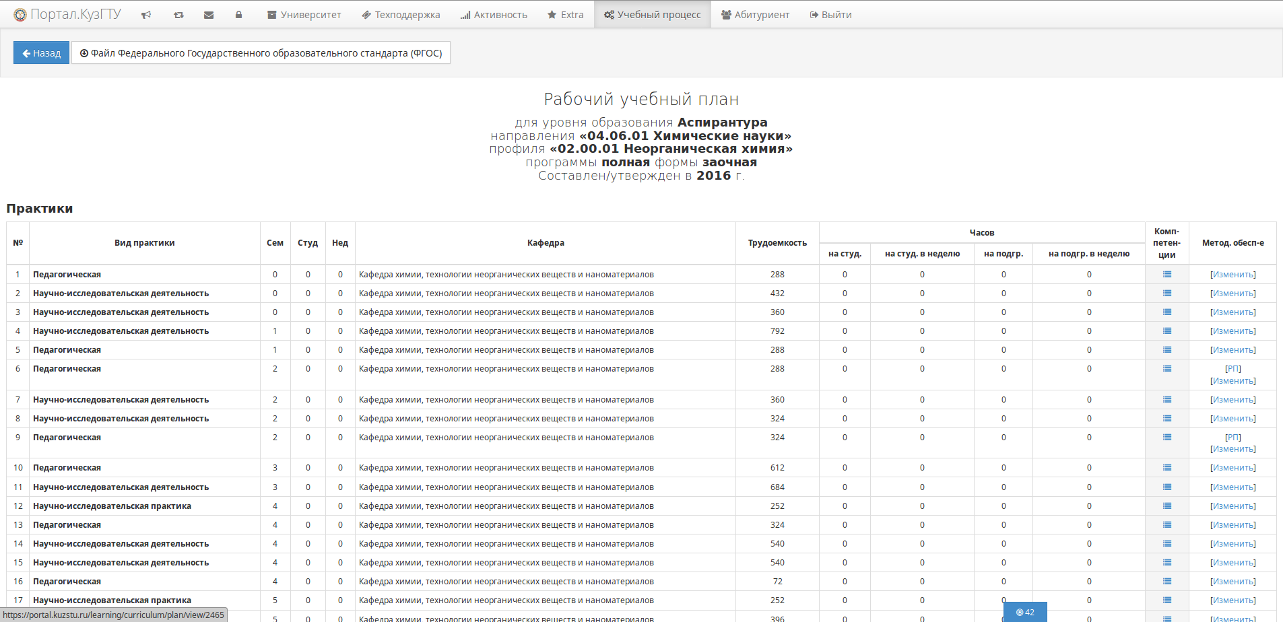The width and height of the screenshot is (1283, 622).
Task: Open the Университет menu
Action: coord(304,15)
